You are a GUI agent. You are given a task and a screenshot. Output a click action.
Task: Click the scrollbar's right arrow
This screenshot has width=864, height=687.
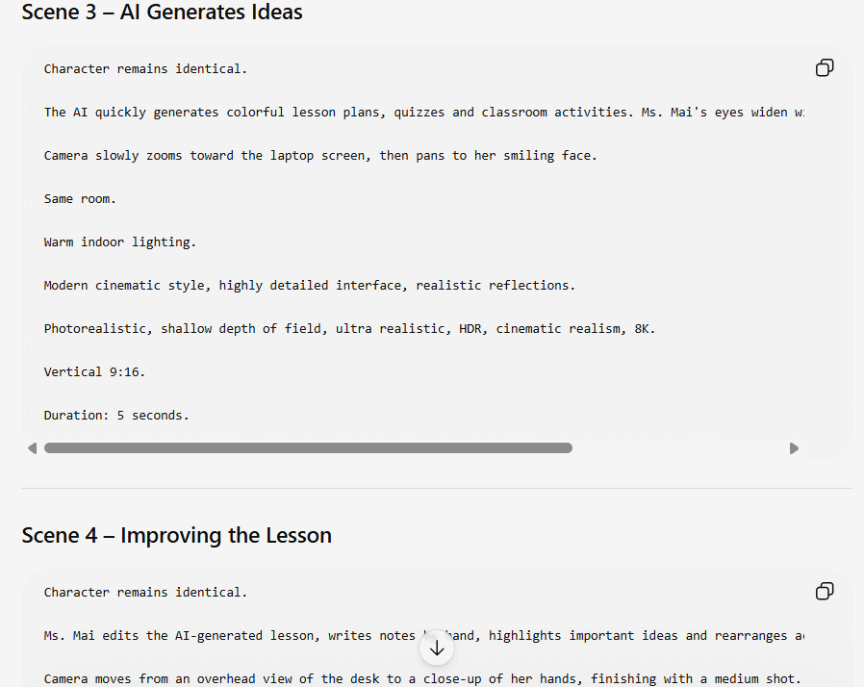[794, 448]
